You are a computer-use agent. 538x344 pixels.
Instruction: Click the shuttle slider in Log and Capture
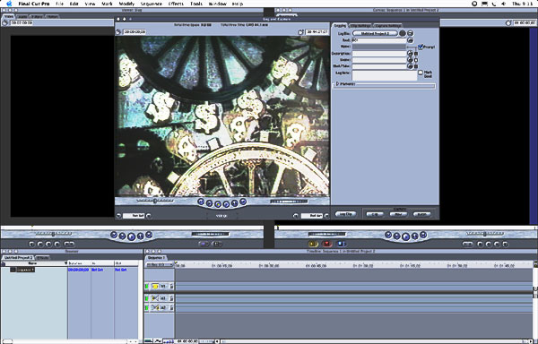(x=155, y=201)
